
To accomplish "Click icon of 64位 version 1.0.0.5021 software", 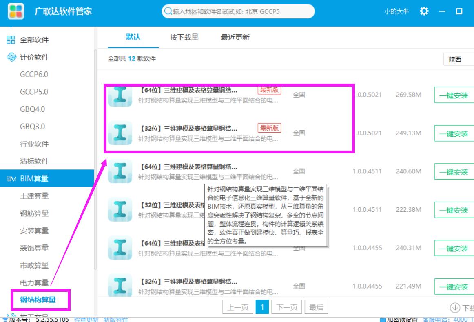I will coord(120,96).
